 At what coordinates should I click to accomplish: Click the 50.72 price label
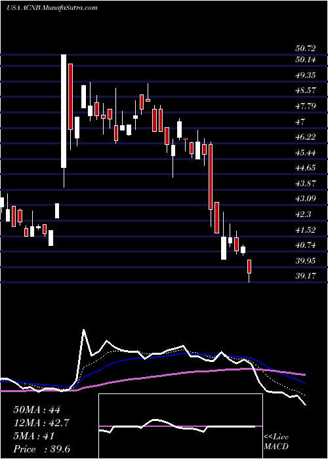pyautogui.click(x=305, y=49)
